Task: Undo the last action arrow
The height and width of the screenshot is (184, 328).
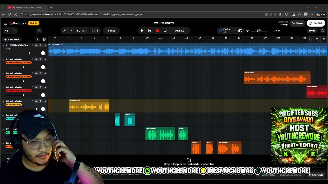Action: coord(6,31)
